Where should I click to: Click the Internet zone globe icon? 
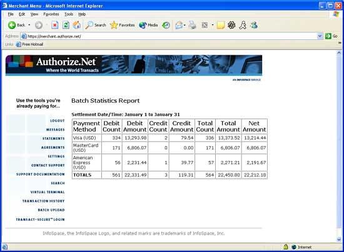294,247
